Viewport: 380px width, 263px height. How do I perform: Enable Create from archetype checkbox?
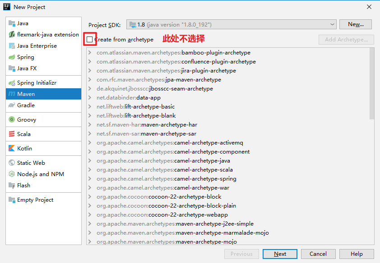(x=90, y=39)
